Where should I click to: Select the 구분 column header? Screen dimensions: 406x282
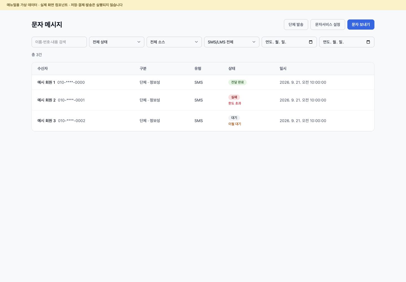143,69
